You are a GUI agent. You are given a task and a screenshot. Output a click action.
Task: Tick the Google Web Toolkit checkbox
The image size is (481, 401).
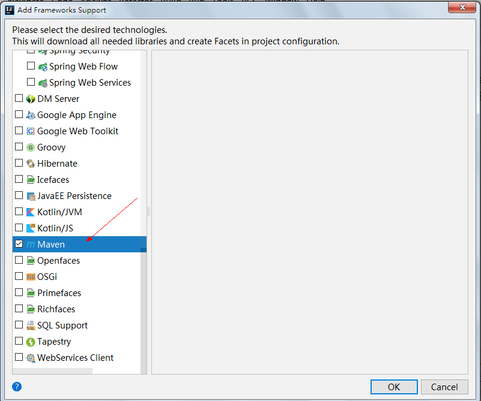(19, 131)
